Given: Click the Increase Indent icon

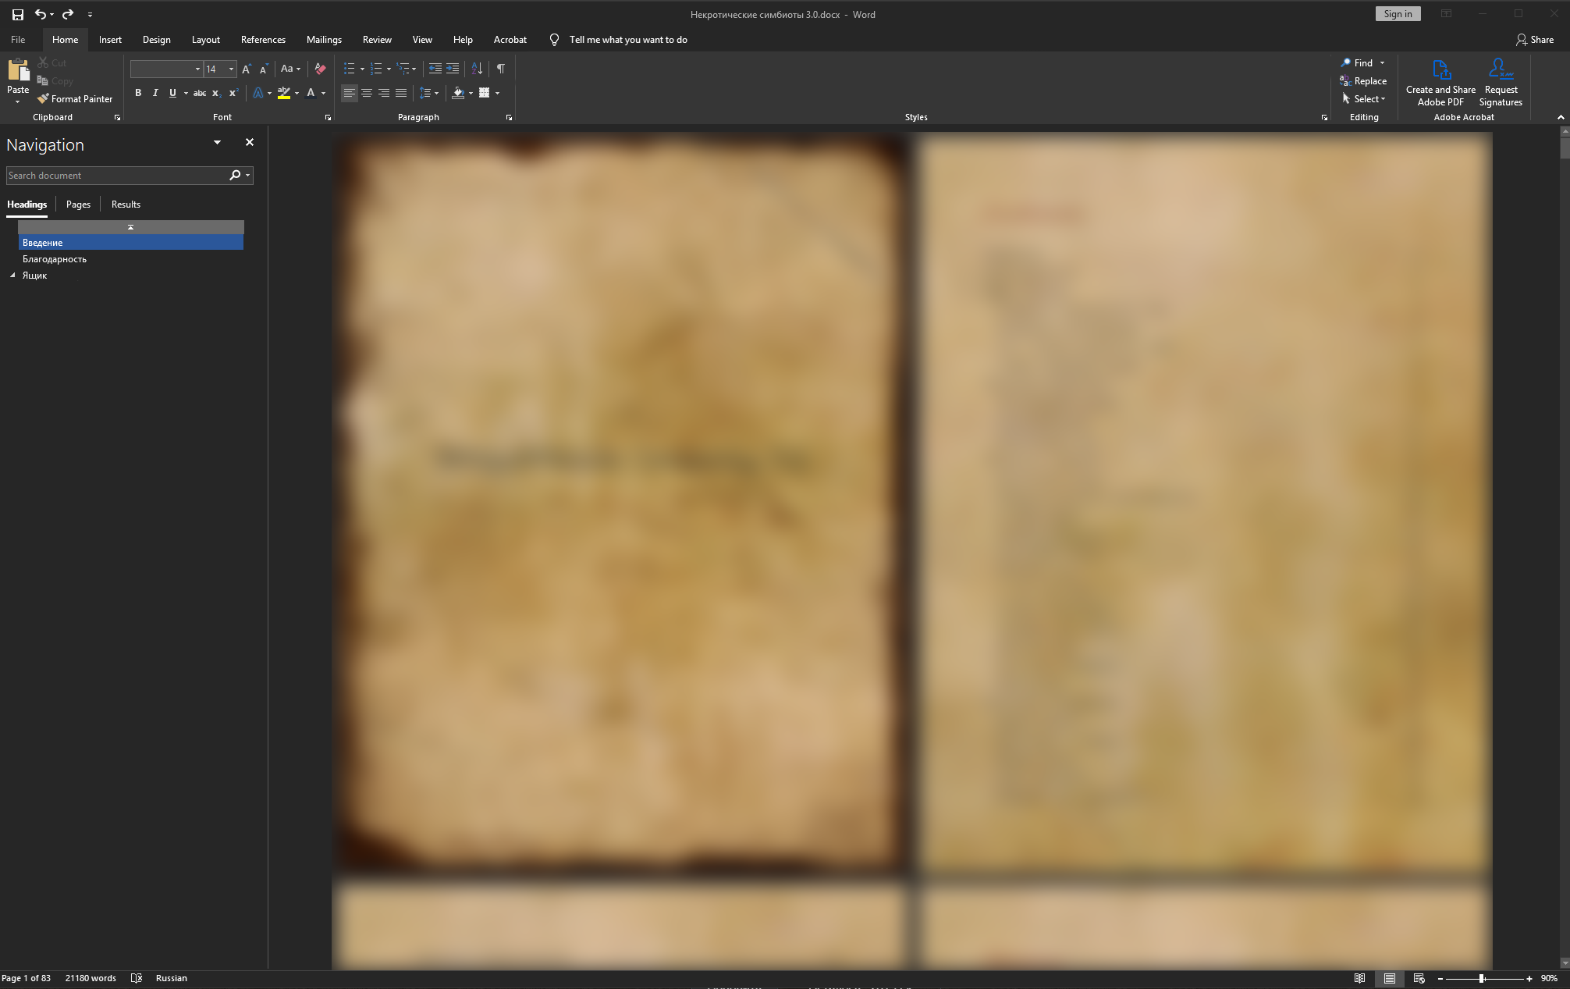Looking at the screenshot, I should [x=453, y=69].
